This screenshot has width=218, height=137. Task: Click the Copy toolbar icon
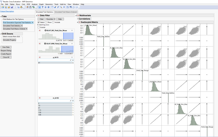click(x=18, y=7)
